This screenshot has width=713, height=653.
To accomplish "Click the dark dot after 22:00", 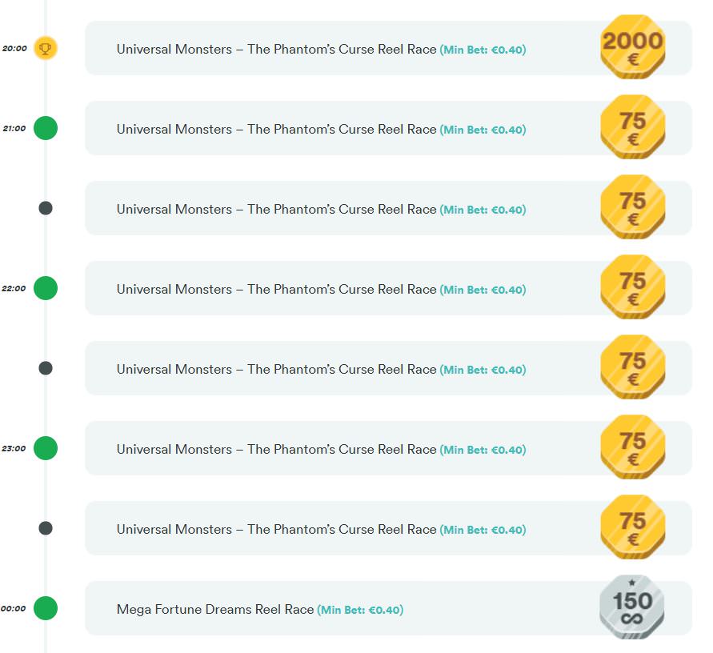I will [x=46, y=368].
